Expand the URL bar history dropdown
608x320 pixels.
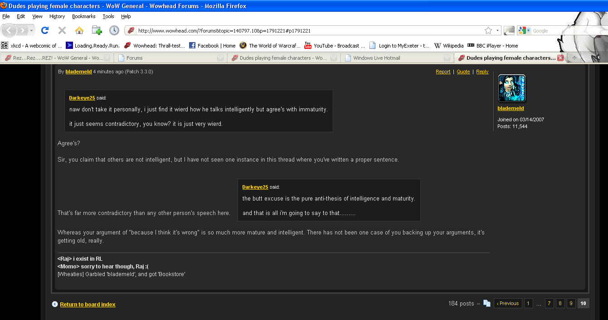pos(498,30)
